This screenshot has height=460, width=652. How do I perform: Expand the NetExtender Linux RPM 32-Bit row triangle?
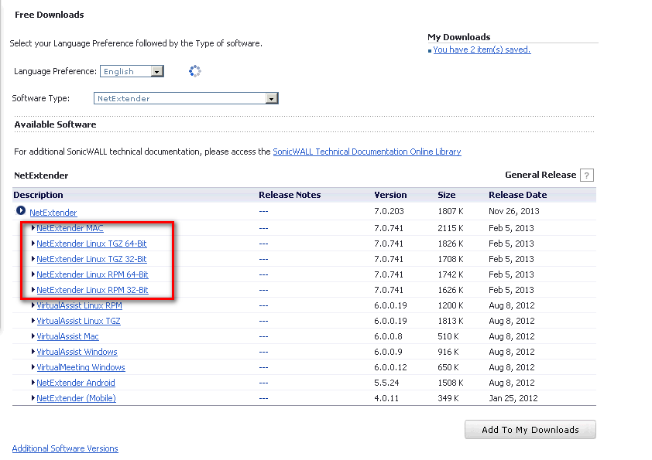pos(33,289)
